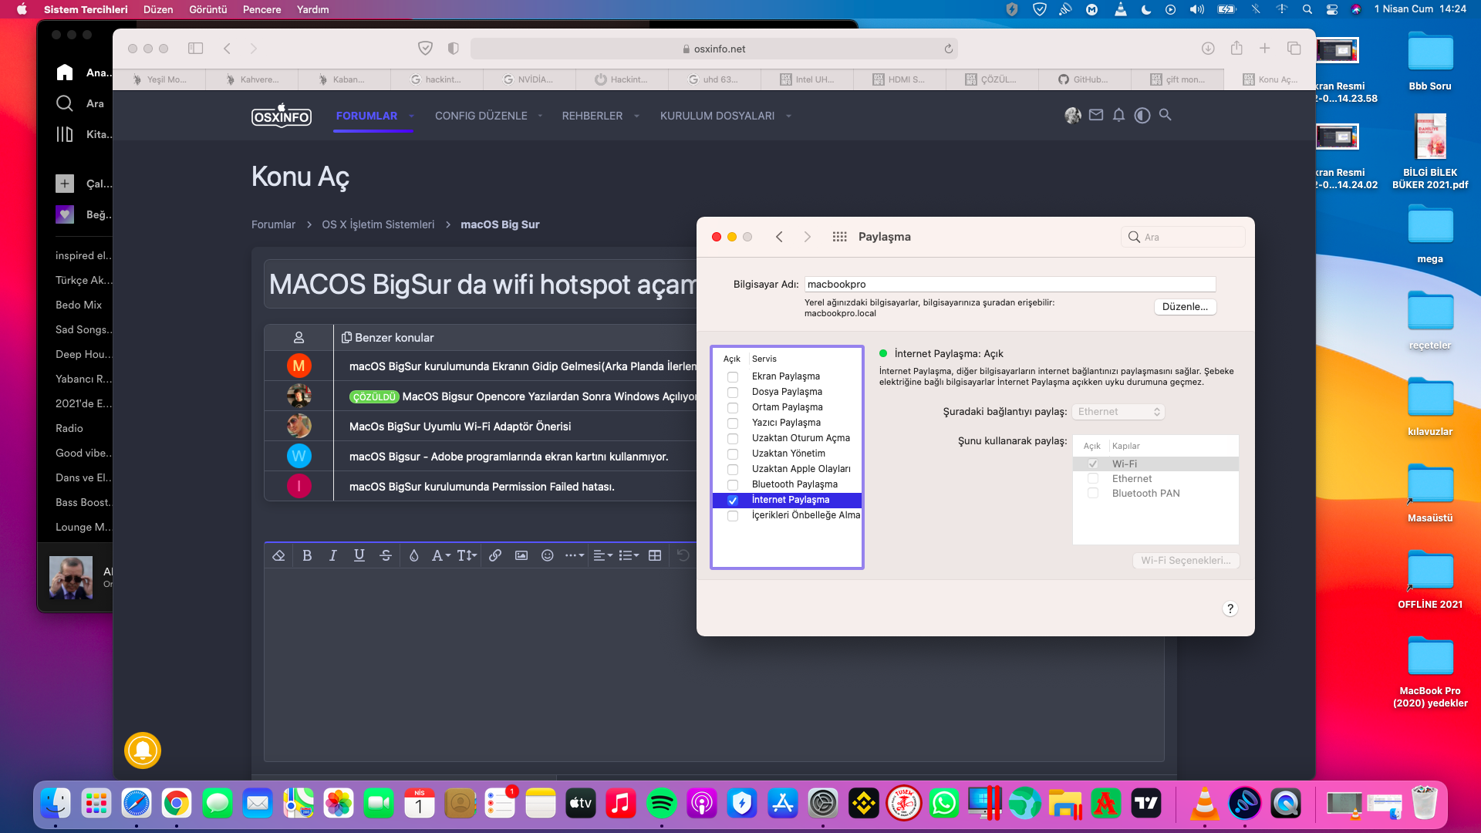Open the forum notifications bell icon

pyautogui.click(x=1118, y=115)
